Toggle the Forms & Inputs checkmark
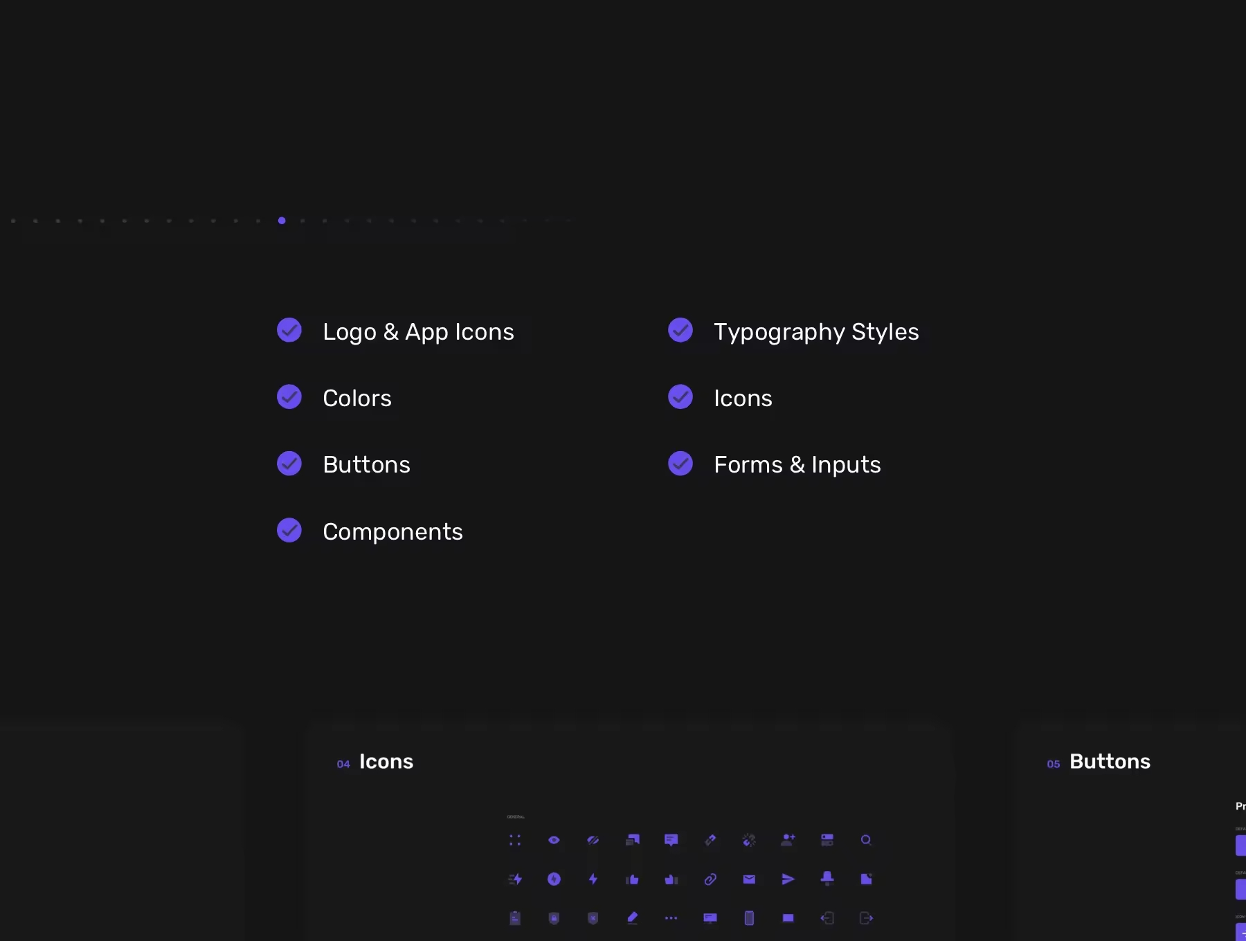The width and height of the screenshot is (1246, 941). tap(680, 464)
